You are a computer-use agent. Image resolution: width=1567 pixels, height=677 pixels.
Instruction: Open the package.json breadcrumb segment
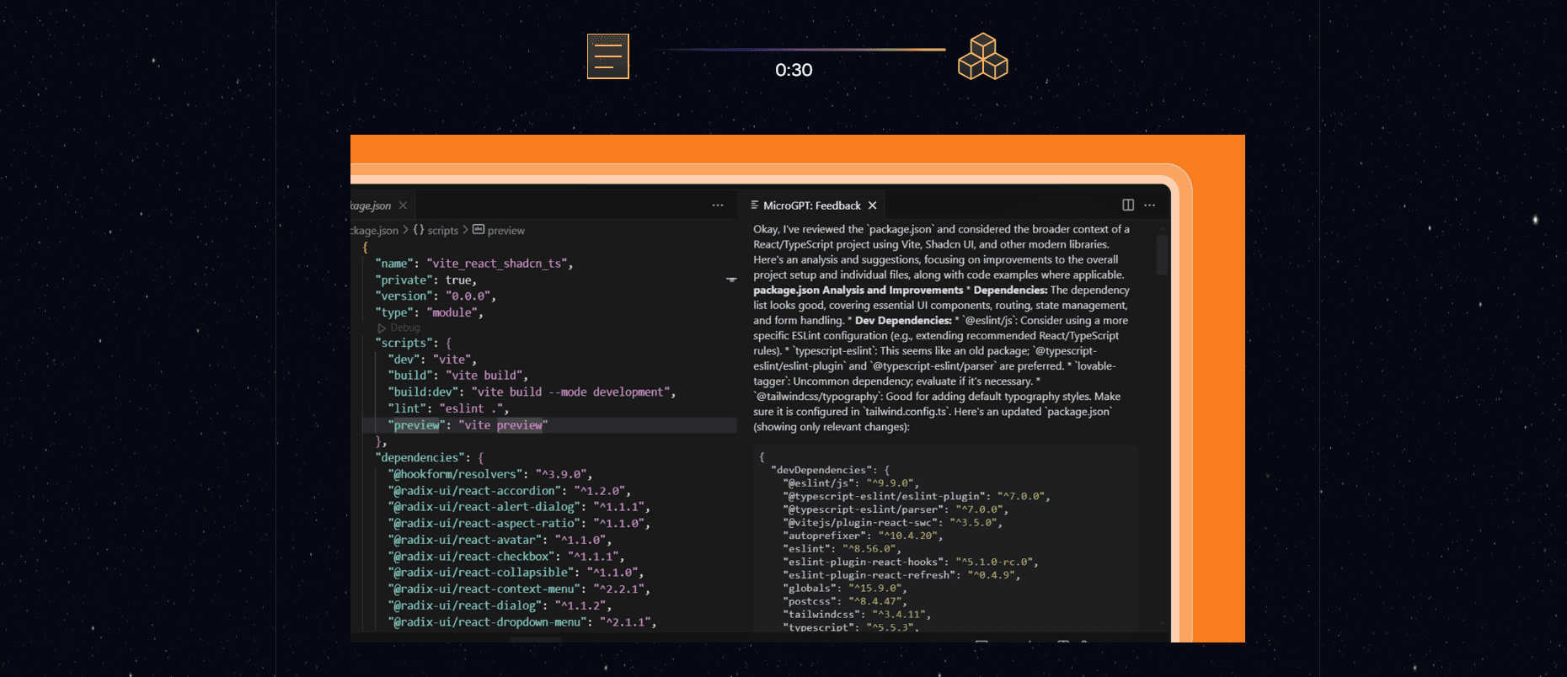[375, 230]
